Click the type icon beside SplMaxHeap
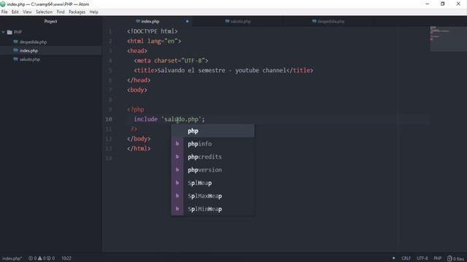 (x=177, y=196)
